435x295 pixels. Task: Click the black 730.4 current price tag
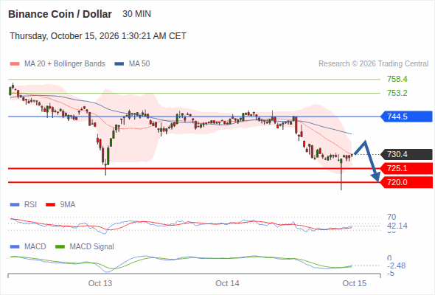coord(407,154)
